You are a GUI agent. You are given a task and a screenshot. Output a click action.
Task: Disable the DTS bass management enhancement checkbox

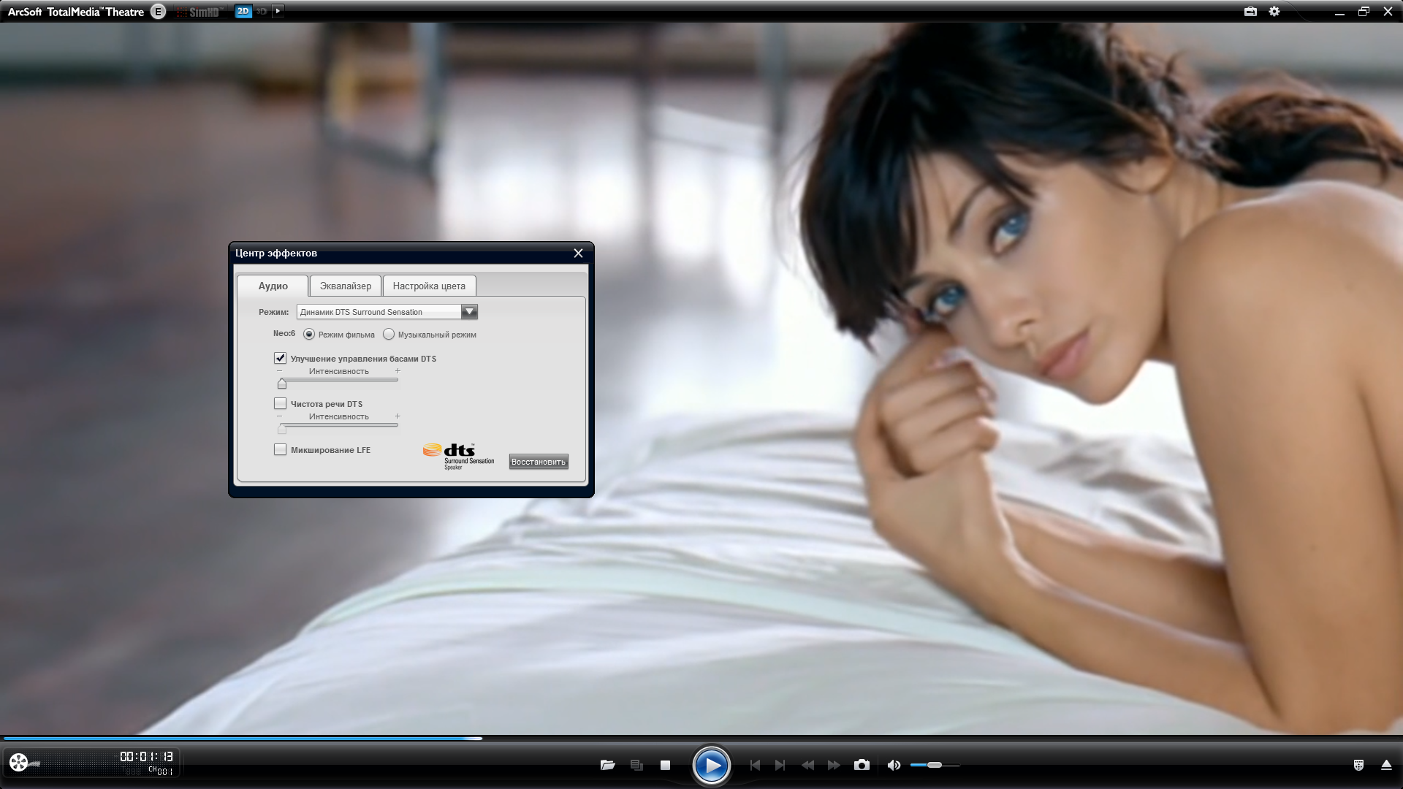(280, 358)
